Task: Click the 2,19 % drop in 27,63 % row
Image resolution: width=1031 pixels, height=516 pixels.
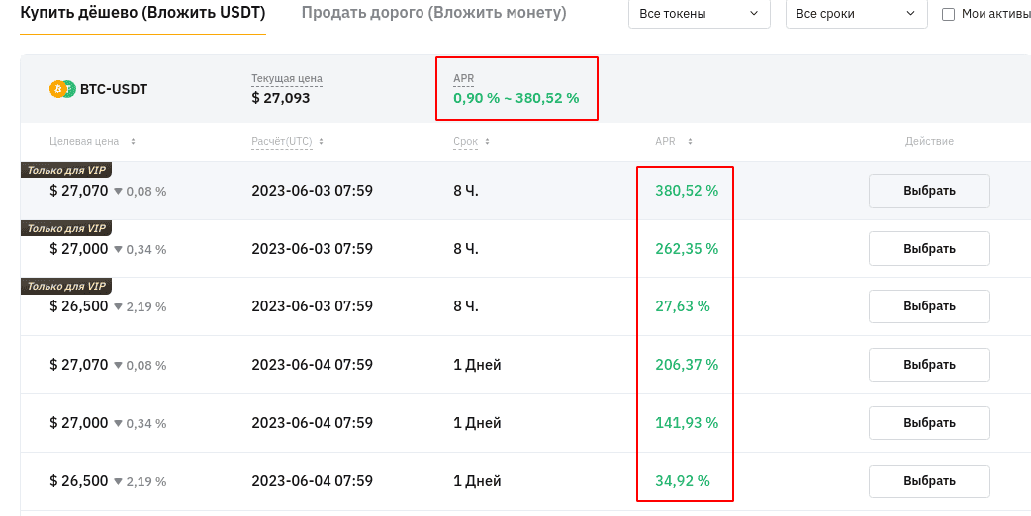Action: click(146, 307)
